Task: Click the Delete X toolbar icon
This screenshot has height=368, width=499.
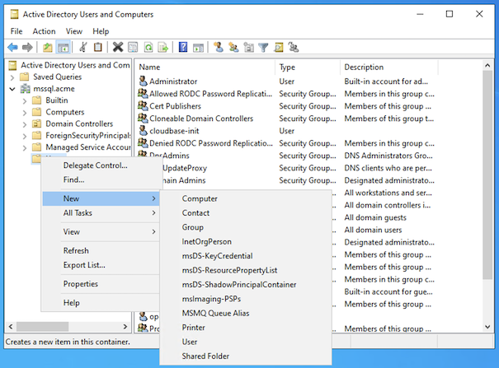Action: (118, 47)
